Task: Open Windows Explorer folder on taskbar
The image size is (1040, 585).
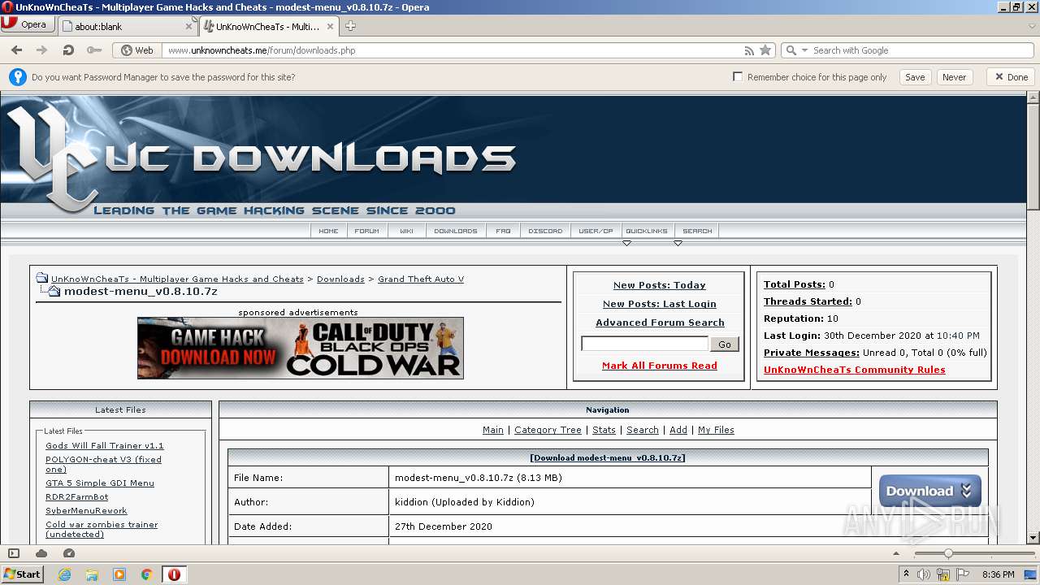Action: pos(92,574)
